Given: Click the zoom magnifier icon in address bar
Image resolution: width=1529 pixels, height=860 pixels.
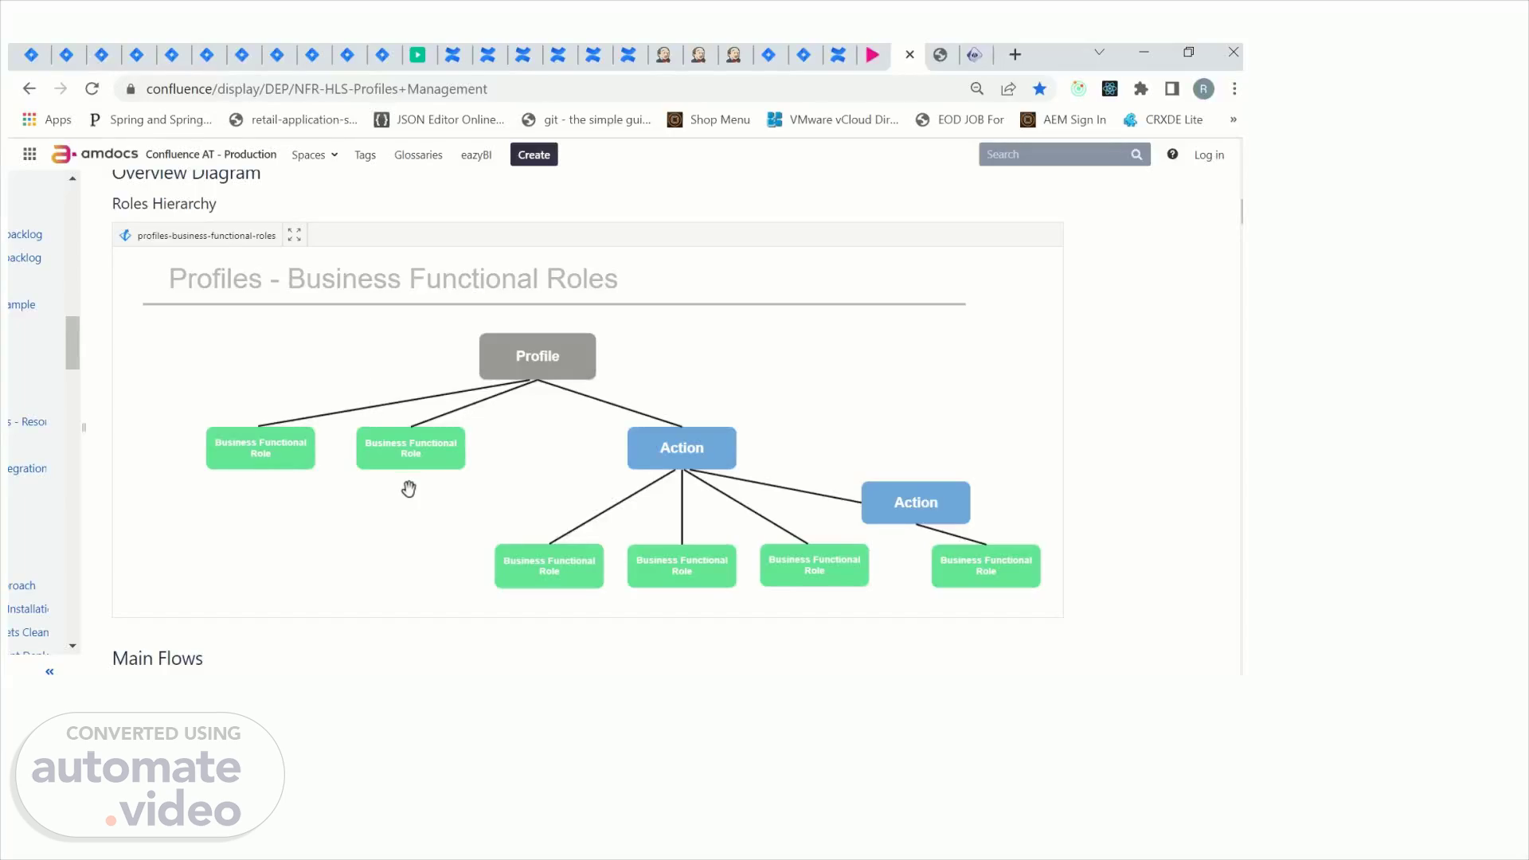Looking at the screenshot, I should (x=977, y=89).
